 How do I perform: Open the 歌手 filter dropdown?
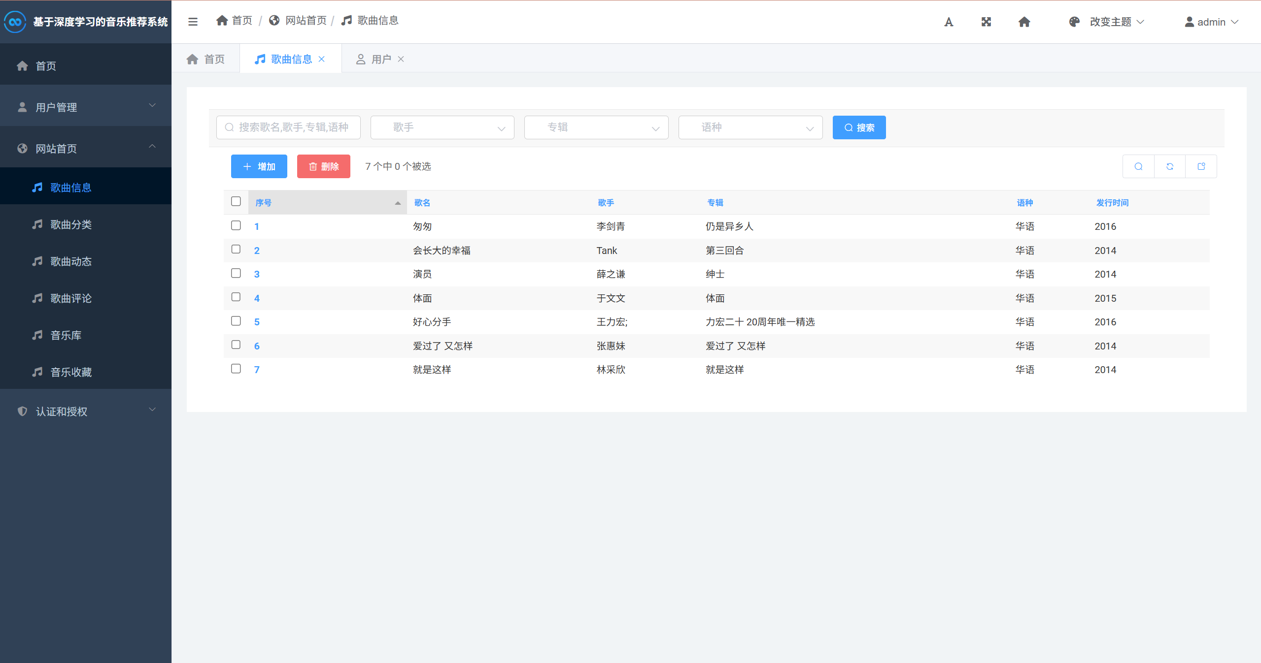(x=442, y=127)
